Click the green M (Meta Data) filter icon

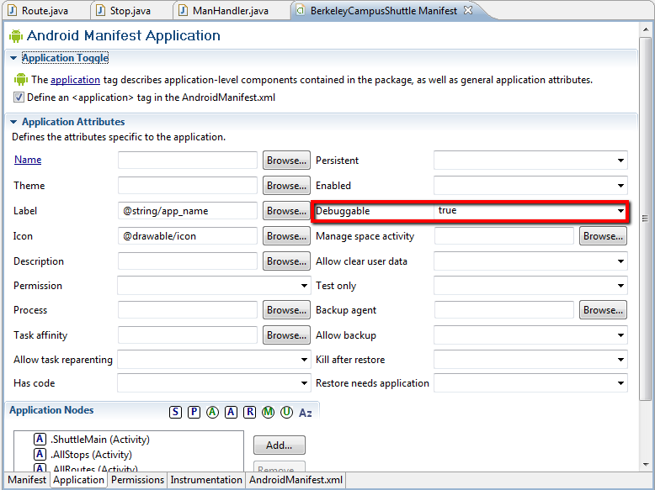coord(269,412)
